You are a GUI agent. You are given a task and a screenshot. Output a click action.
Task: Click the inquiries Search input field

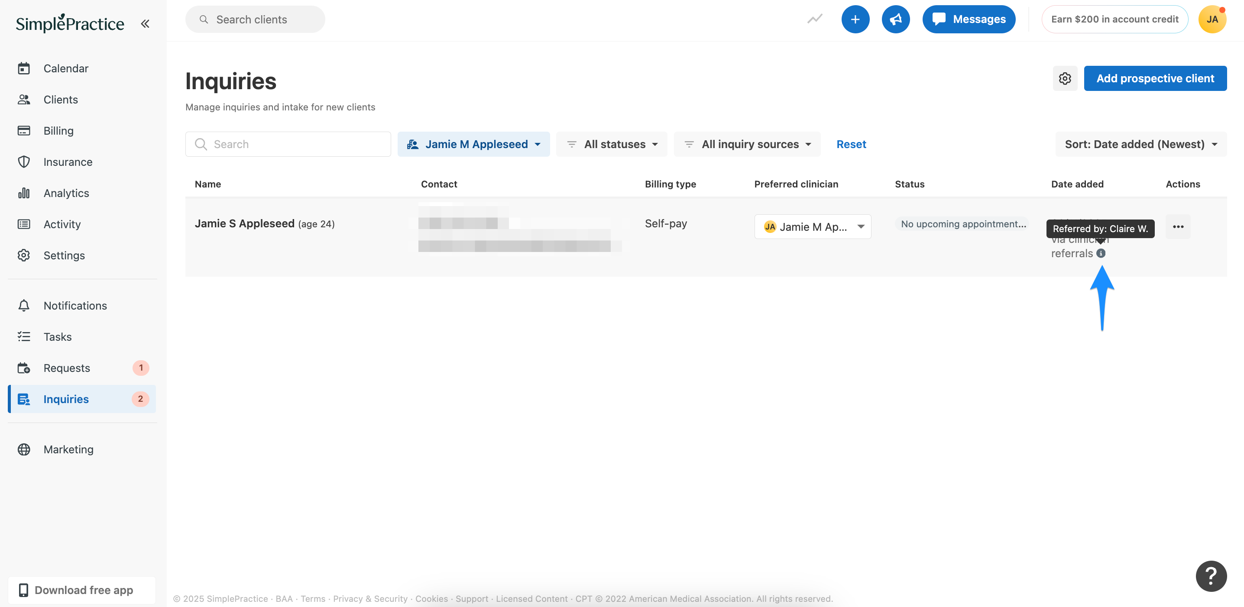click(x=288, y=144)
